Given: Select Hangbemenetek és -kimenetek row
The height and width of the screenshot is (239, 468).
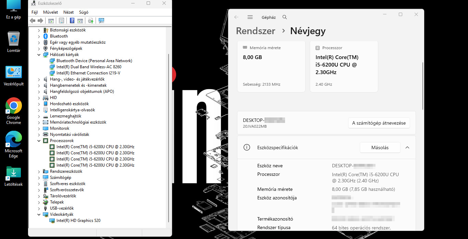Looking at the screenshot, I should [x=78, y=85].
